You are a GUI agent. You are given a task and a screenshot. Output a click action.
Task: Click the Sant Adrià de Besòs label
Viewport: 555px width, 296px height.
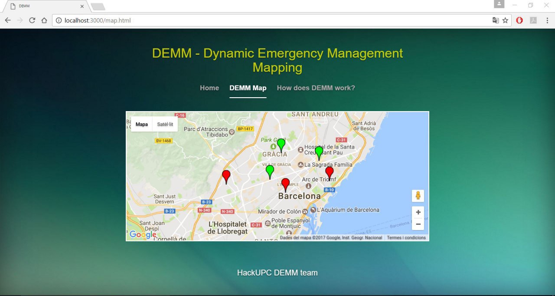[364, 126]
